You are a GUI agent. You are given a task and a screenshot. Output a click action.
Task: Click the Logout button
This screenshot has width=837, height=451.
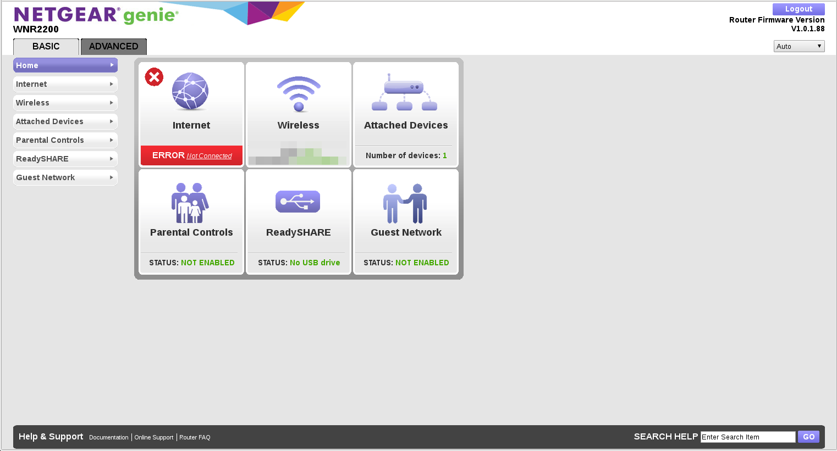(799, 9)
